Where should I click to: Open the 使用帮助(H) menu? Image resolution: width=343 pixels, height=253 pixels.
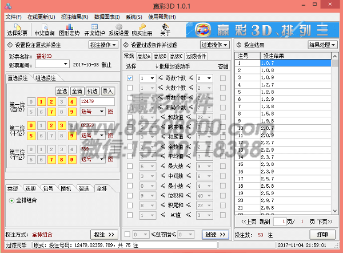(162, 17)
